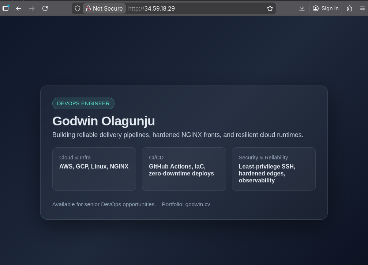Click Least-privilege SSH description text

click(267, 174)
